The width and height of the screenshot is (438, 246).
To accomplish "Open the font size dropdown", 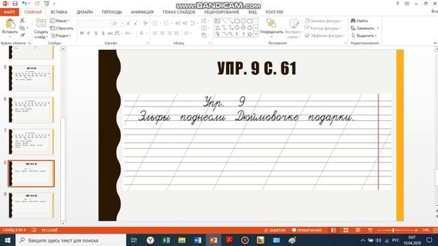I will pyautogui.click(x=123, y=23).
